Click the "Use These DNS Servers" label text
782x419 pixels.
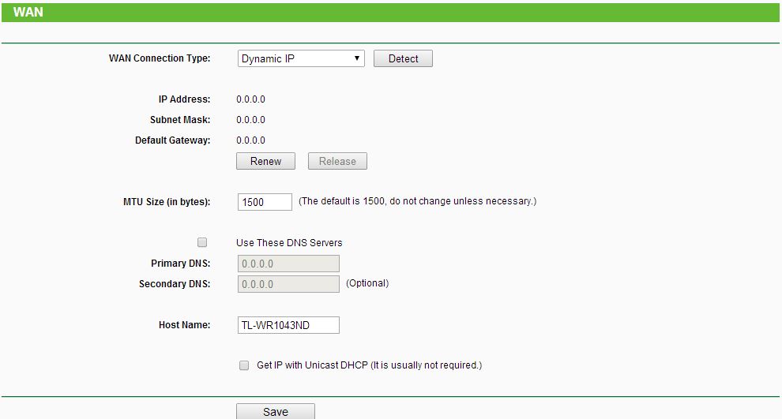tap(289, 243)
